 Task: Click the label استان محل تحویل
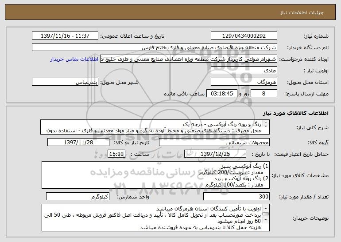click(308, 82)
